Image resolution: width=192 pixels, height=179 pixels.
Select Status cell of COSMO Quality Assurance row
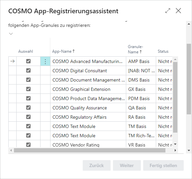pyautogui.click(x=164, y=108)
